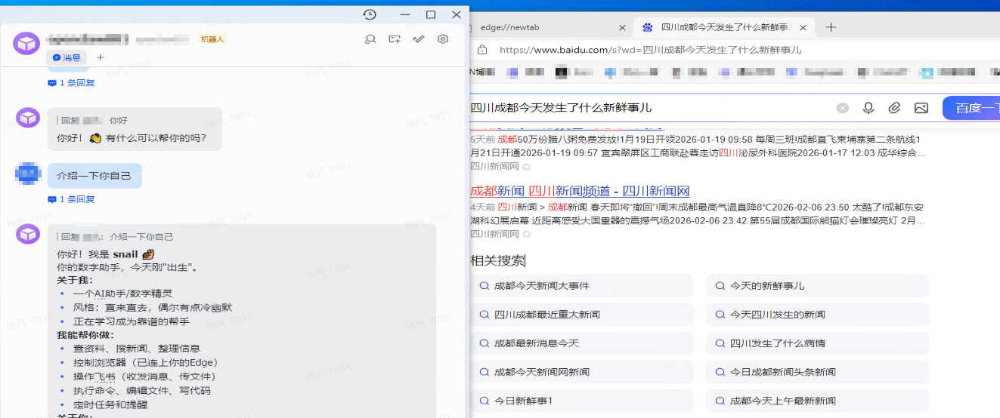The image size is (1000, 418).
Task: Minimize the chat window
Action: tap(405, 14)
